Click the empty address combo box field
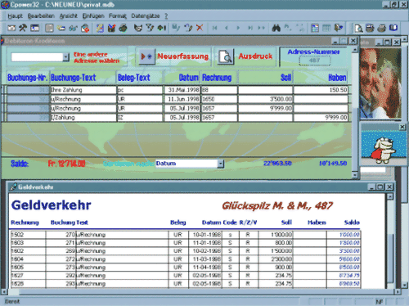Image resolution: width=409 pixels, height=306 pixels. pyautogui.click(x=37, y=56)
